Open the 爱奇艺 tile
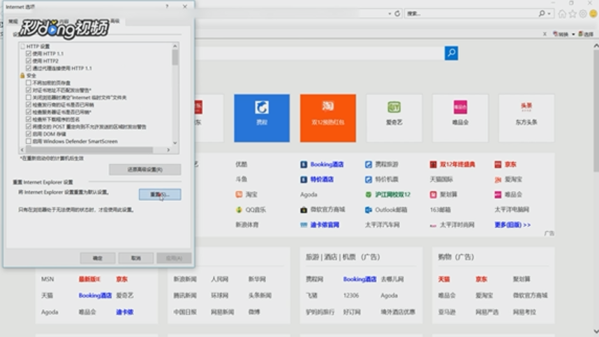The height and width of the screenshot is (337, 599). (394, 118)
